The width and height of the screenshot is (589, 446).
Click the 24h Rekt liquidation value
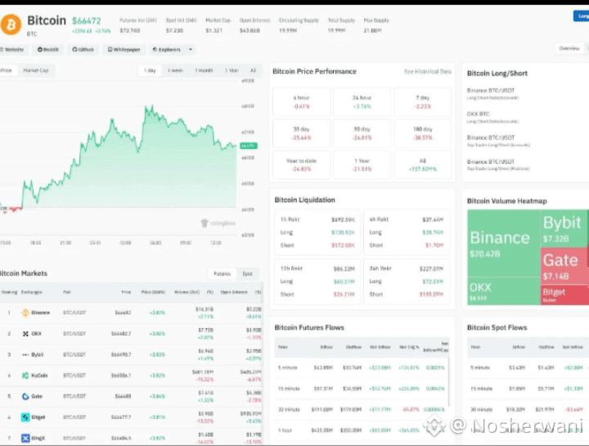tap(432, 268)
